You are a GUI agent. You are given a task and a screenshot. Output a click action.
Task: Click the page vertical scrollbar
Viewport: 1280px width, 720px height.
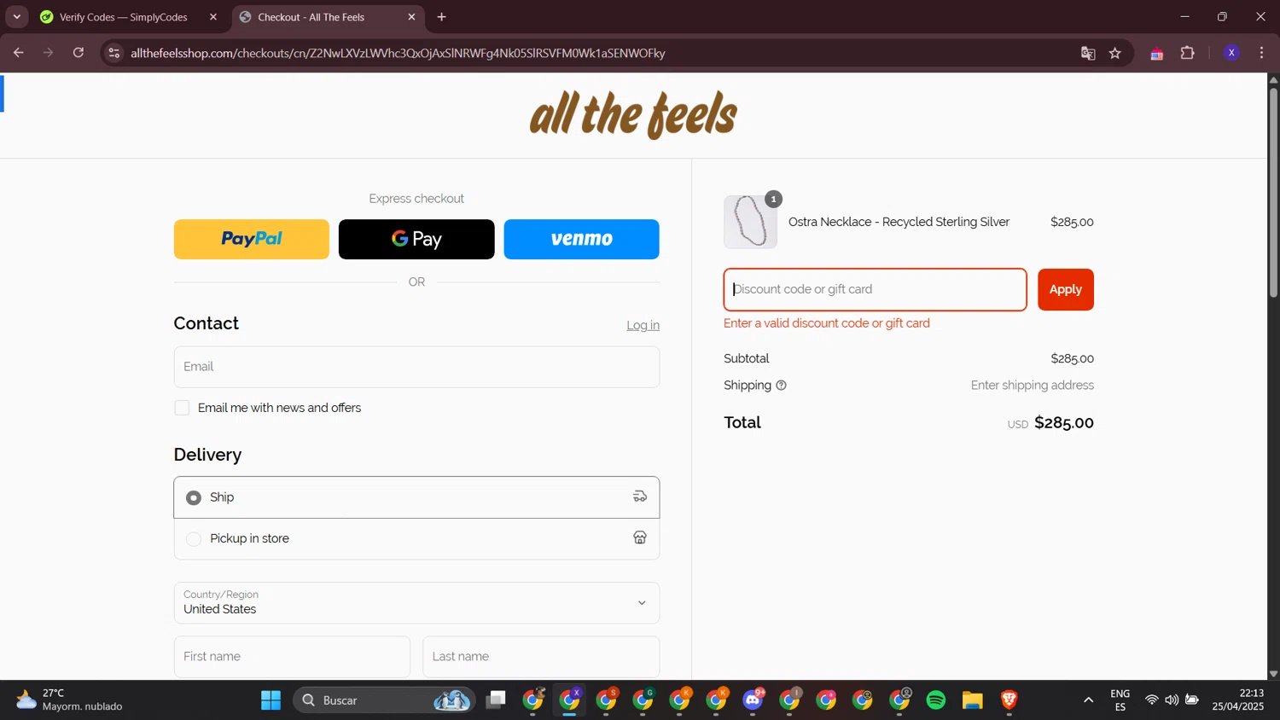[1273, 192]
